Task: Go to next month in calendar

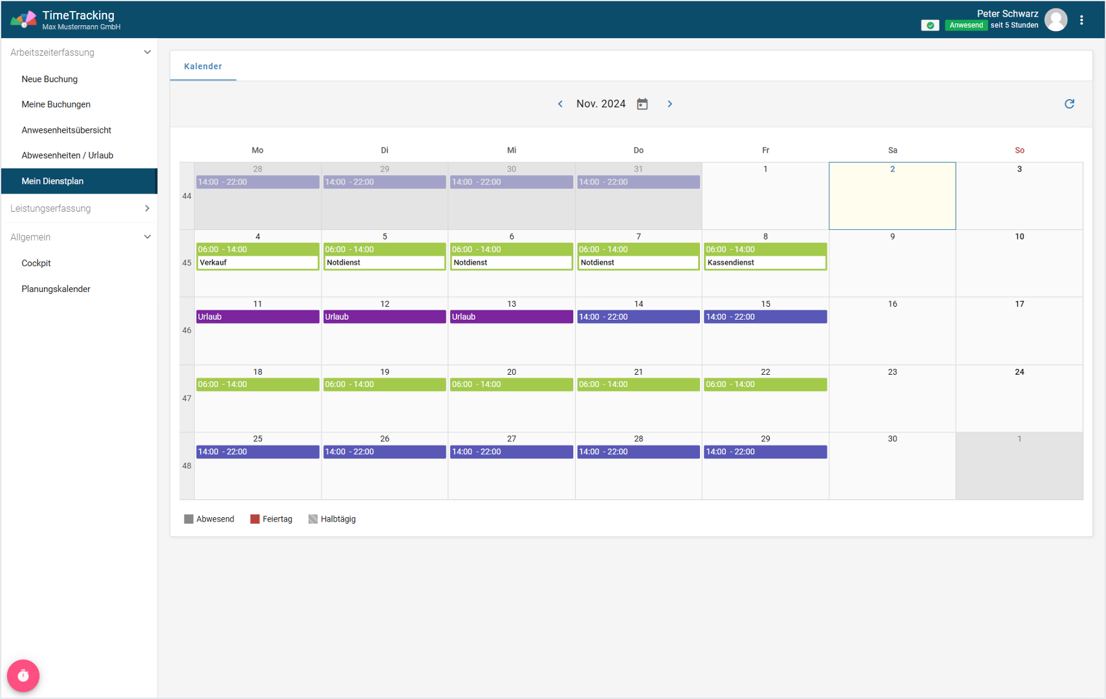Action: 670,104
